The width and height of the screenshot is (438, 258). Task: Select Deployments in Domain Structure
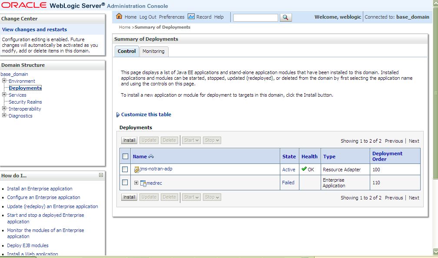[25, 88]
